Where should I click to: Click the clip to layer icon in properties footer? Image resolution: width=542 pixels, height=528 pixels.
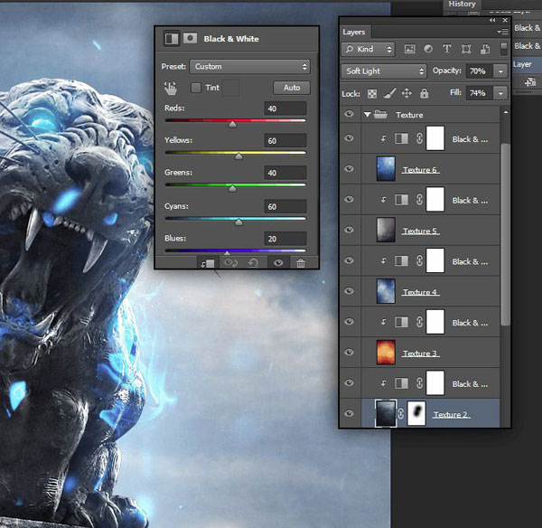click(x=208, y=263)
